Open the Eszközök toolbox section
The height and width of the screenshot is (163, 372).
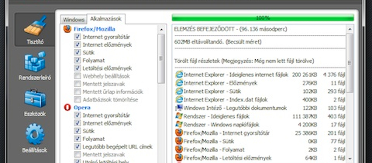35,103
